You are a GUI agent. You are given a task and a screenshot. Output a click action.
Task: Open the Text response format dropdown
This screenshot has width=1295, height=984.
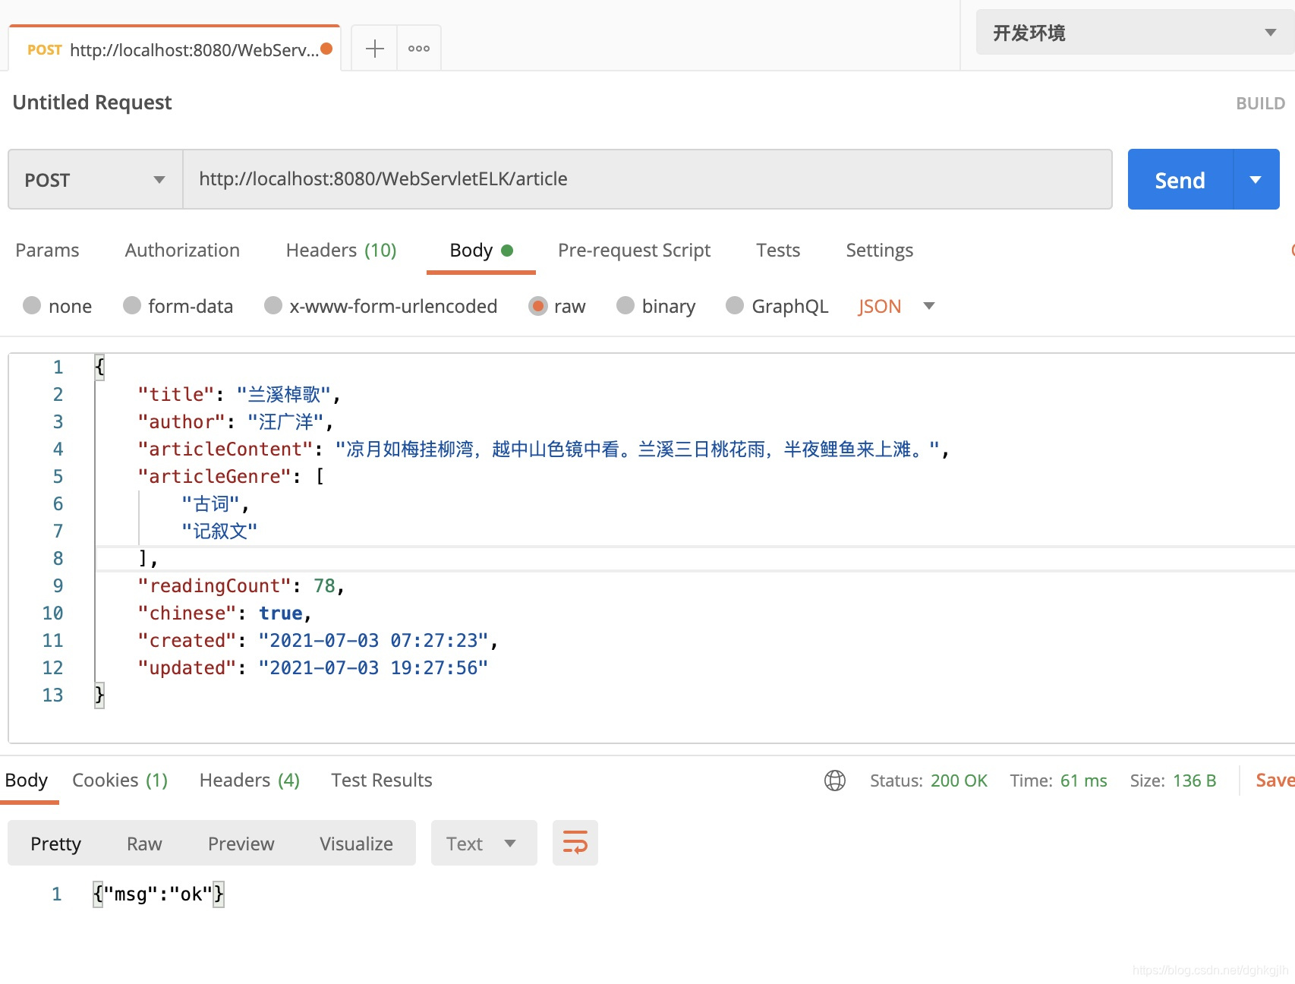point(484,843)
